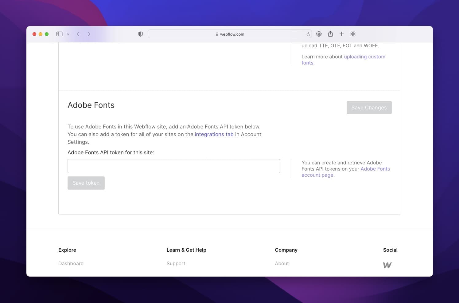Click the Explore footer heading
459x303 pixels.
[x=67, y=250]
